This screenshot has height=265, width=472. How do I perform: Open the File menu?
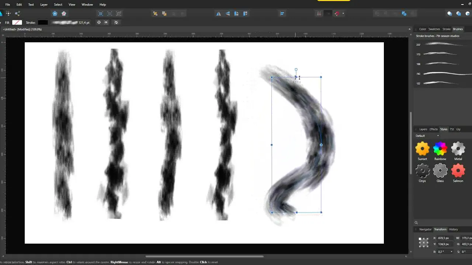click(7, 4)
